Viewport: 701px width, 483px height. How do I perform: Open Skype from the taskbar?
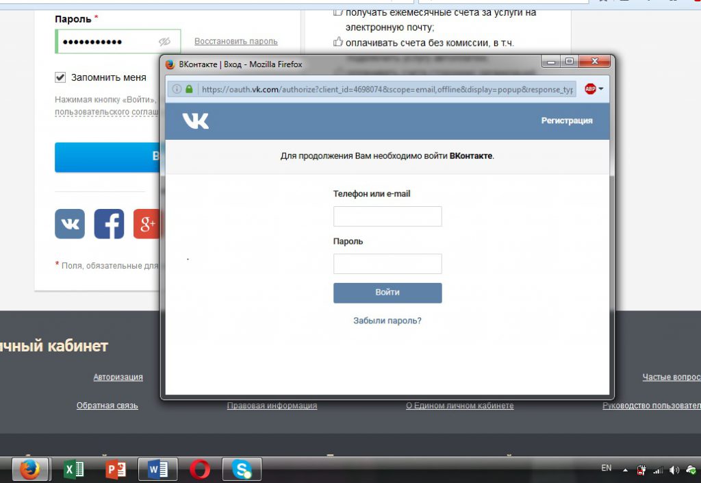(x=242, y=469)
